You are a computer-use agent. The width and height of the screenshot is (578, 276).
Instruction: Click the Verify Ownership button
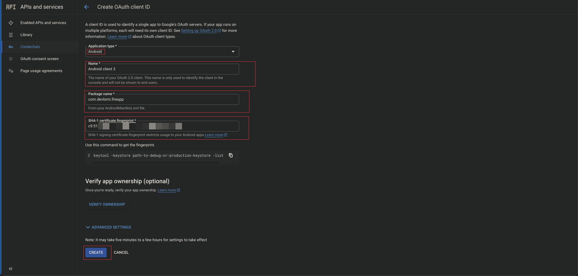[x=107, y=205]
